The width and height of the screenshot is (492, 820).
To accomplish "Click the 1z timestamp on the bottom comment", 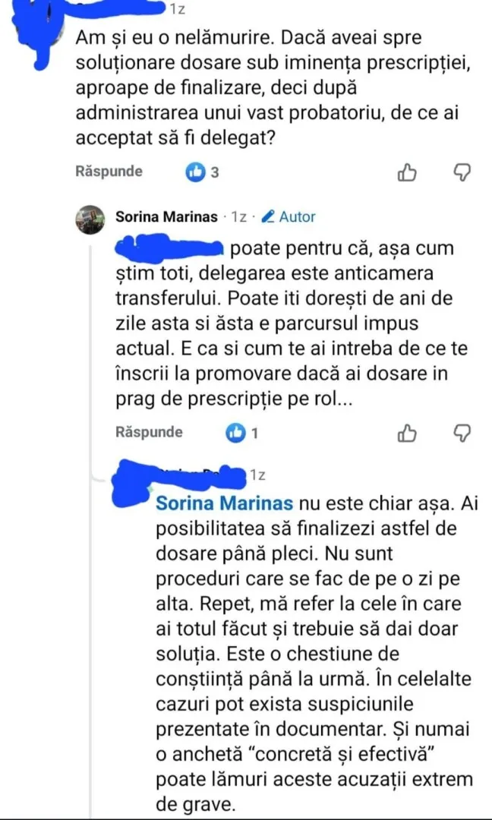I will pos(256,475).
